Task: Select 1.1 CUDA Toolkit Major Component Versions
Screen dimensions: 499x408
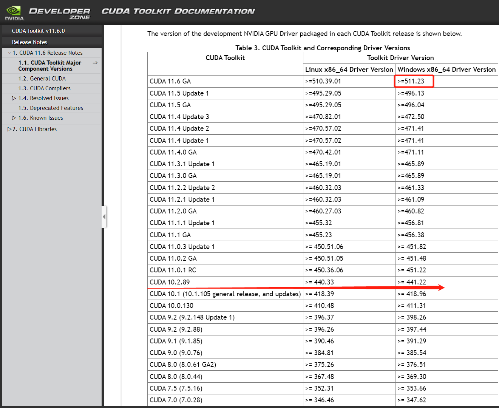Action: [x=49, y=65]
